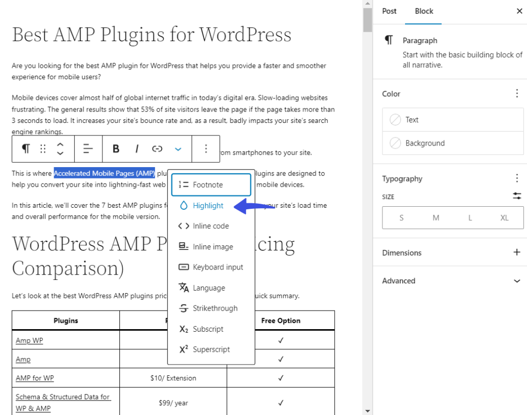Click the subscript X icon

click(184, 329)
